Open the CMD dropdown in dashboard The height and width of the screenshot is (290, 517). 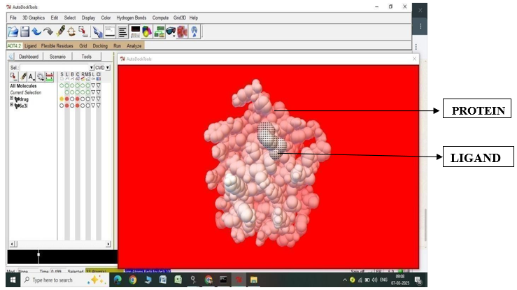point(107,68)
